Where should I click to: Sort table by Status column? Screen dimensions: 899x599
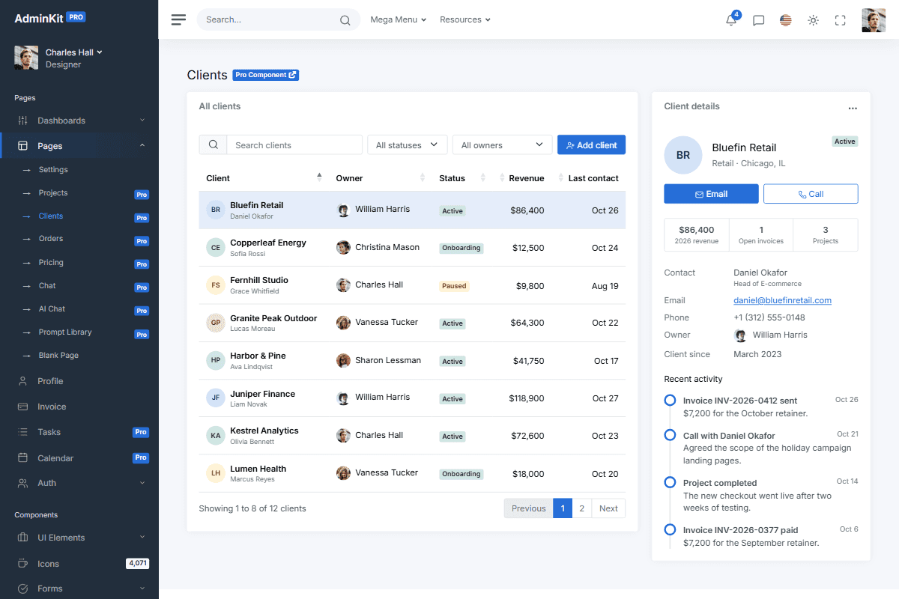[x=461, y=178]
